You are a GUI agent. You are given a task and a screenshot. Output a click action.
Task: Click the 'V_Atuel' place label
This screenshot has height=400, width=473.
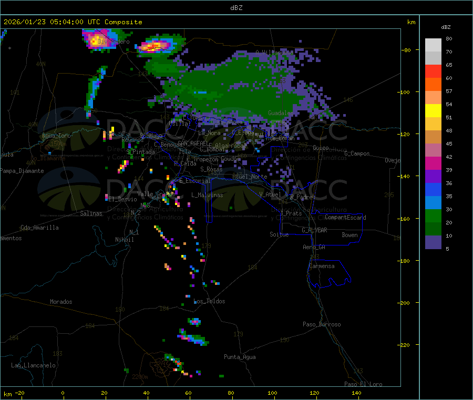point(270,194)
